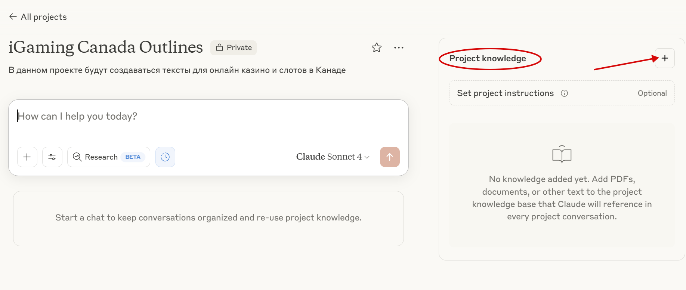This screenshot has width=686, height=290.
Task: Click the back arrow beside All projects
Action: tap(13, 16)
